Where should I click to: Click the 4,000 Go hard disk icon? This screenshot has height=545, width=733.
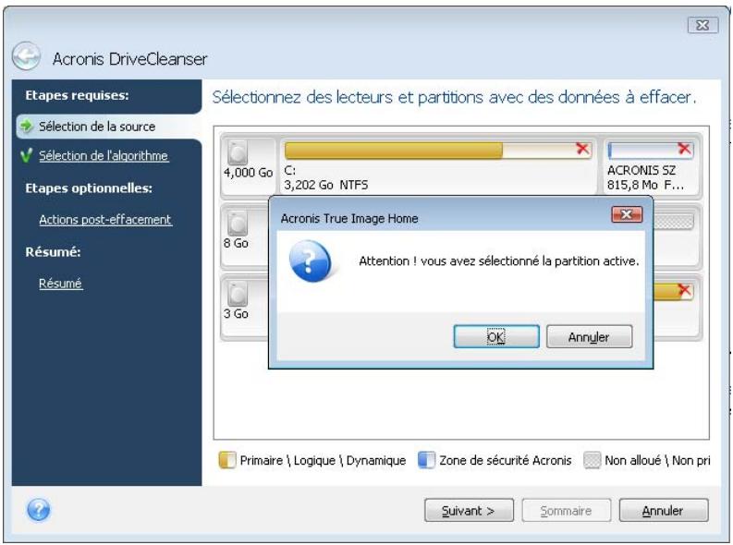238,152
